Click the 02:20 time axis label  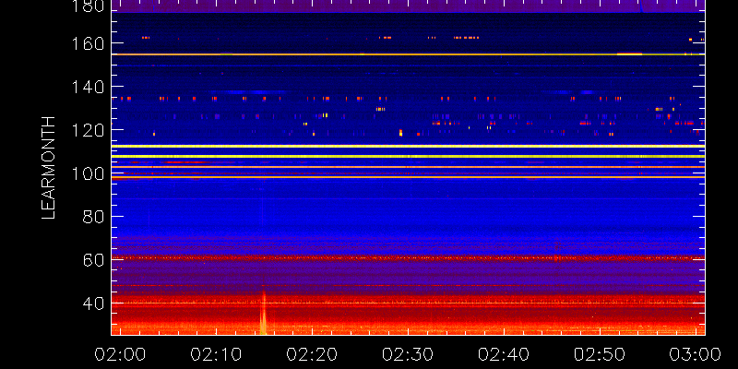312,354
